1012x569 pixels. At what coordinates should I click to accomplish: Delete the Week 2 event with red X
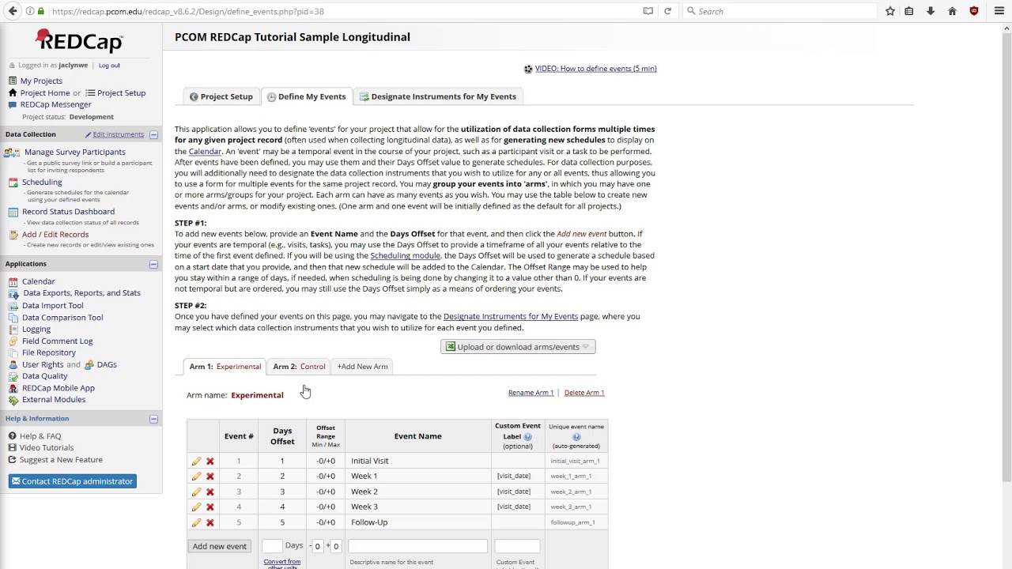click(x=210, y=492)
